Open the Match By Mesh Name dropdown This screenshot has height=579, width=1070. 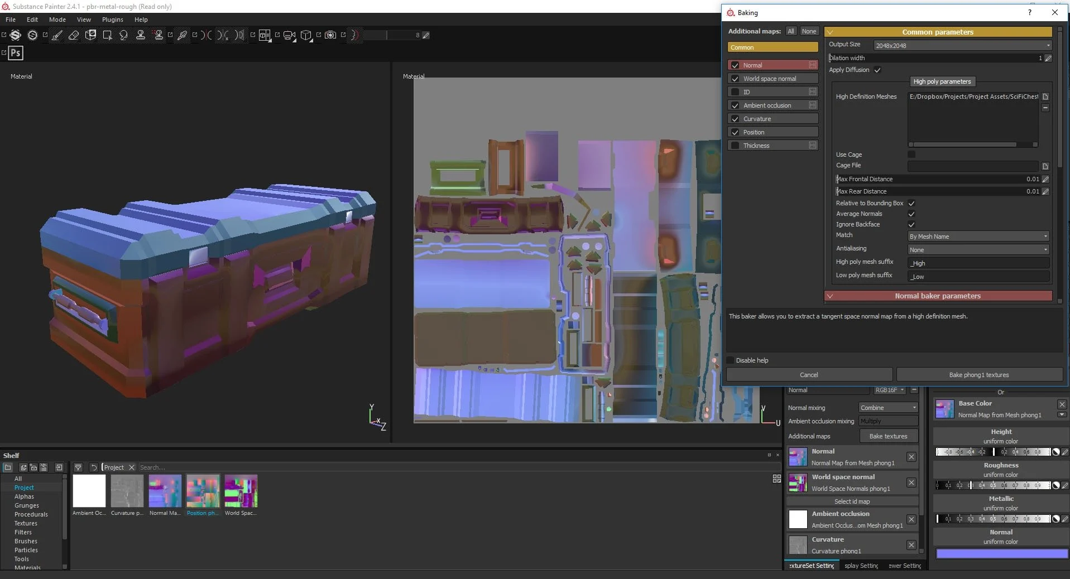tap(978, 237)
